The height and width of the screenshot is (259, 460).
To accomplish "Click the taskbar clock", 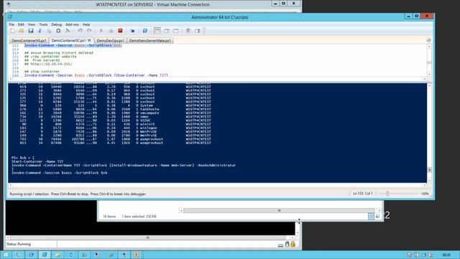I will [446, 255].
